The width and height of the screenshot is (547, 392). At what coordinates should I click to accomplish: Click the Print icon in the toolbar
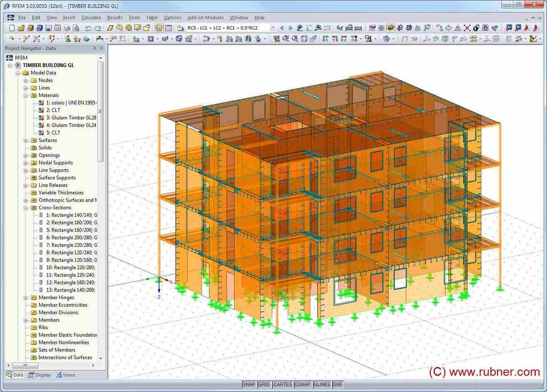(67, 28)
